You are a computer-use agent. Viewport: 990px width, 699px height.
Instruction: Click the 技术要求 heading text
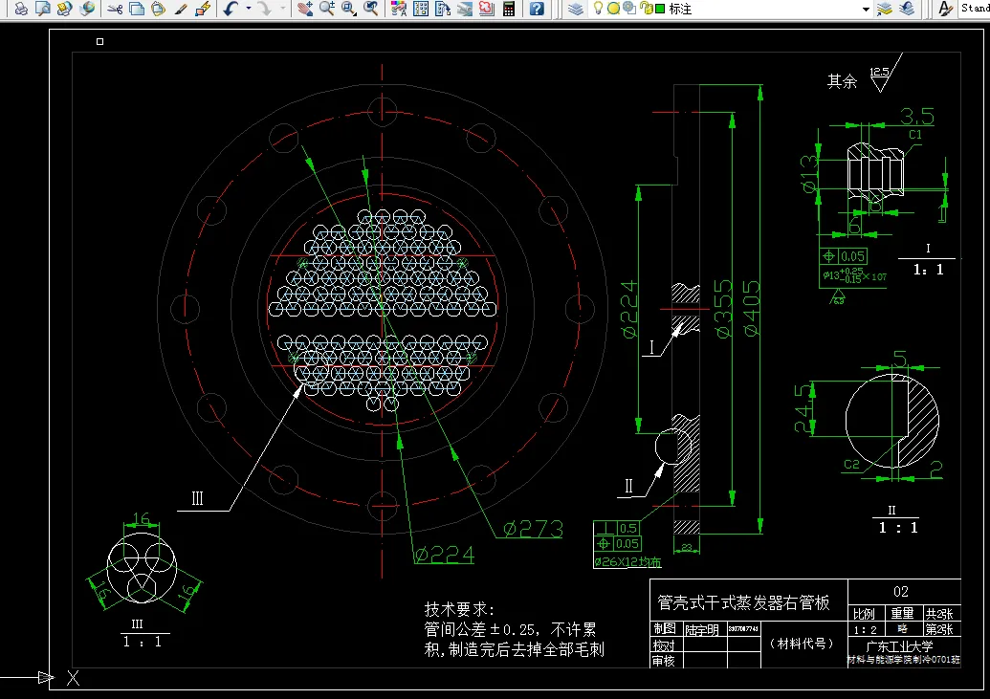[460, 609]
